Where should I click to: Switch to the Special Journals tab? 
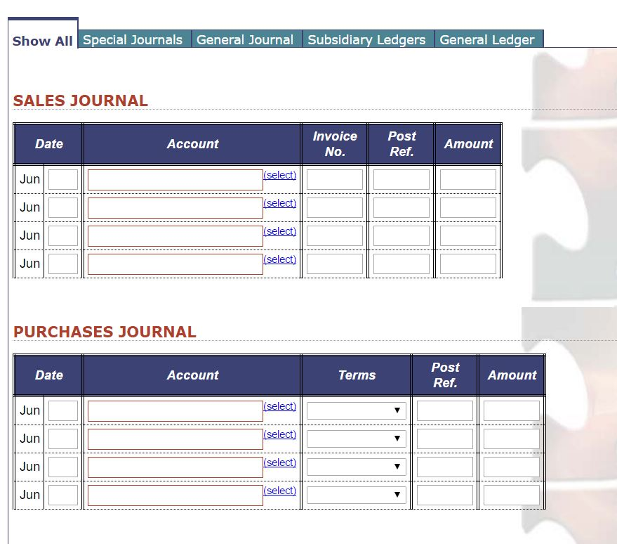pos(133,39)
